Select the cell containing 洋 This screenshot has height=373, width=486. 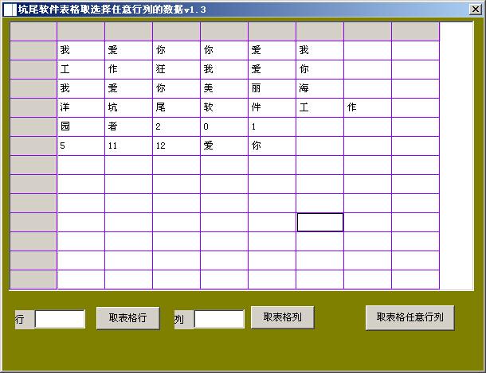click(80, 107)
